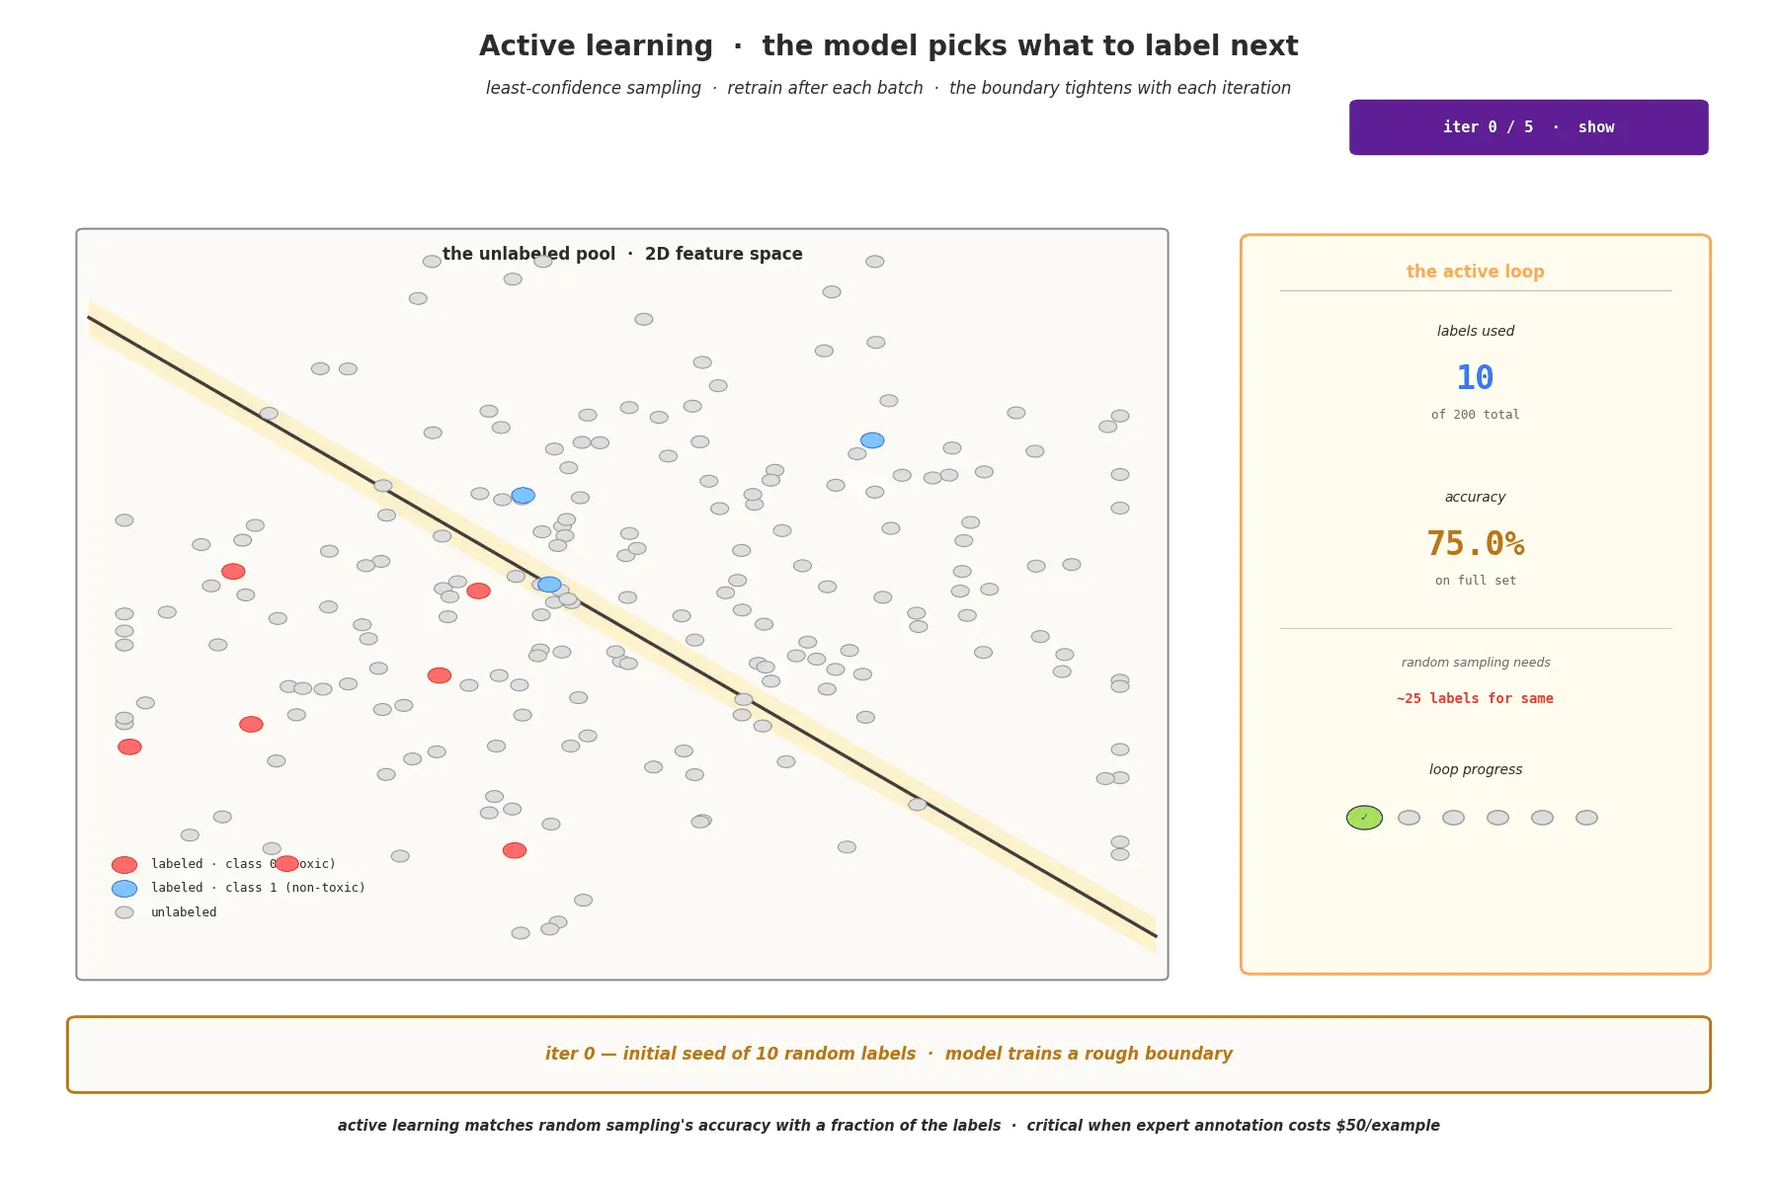Viewport: 1778px width, 1185px height.
Task: Click the fifth loop progress dot
Action: tap(1542, 818)
